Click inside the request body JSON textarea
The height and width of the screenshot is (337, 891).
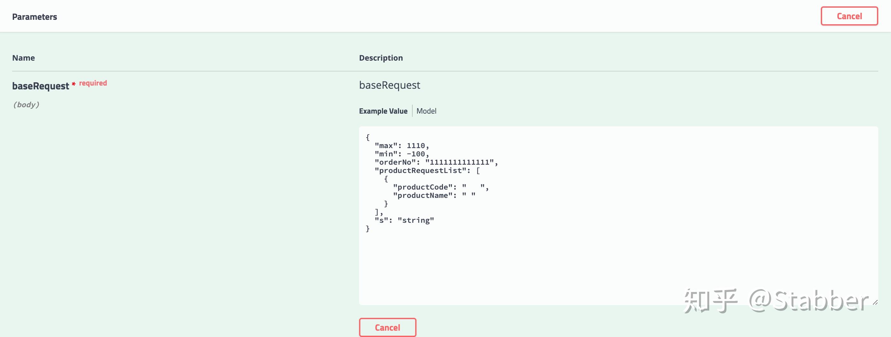tap(618, 215)
